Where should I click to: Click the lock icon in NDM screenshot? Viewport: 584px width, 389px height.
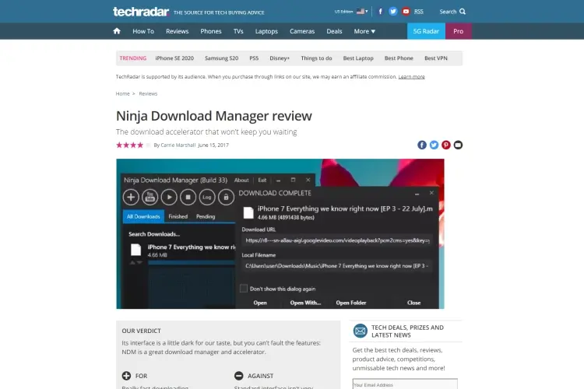[226, 197]
